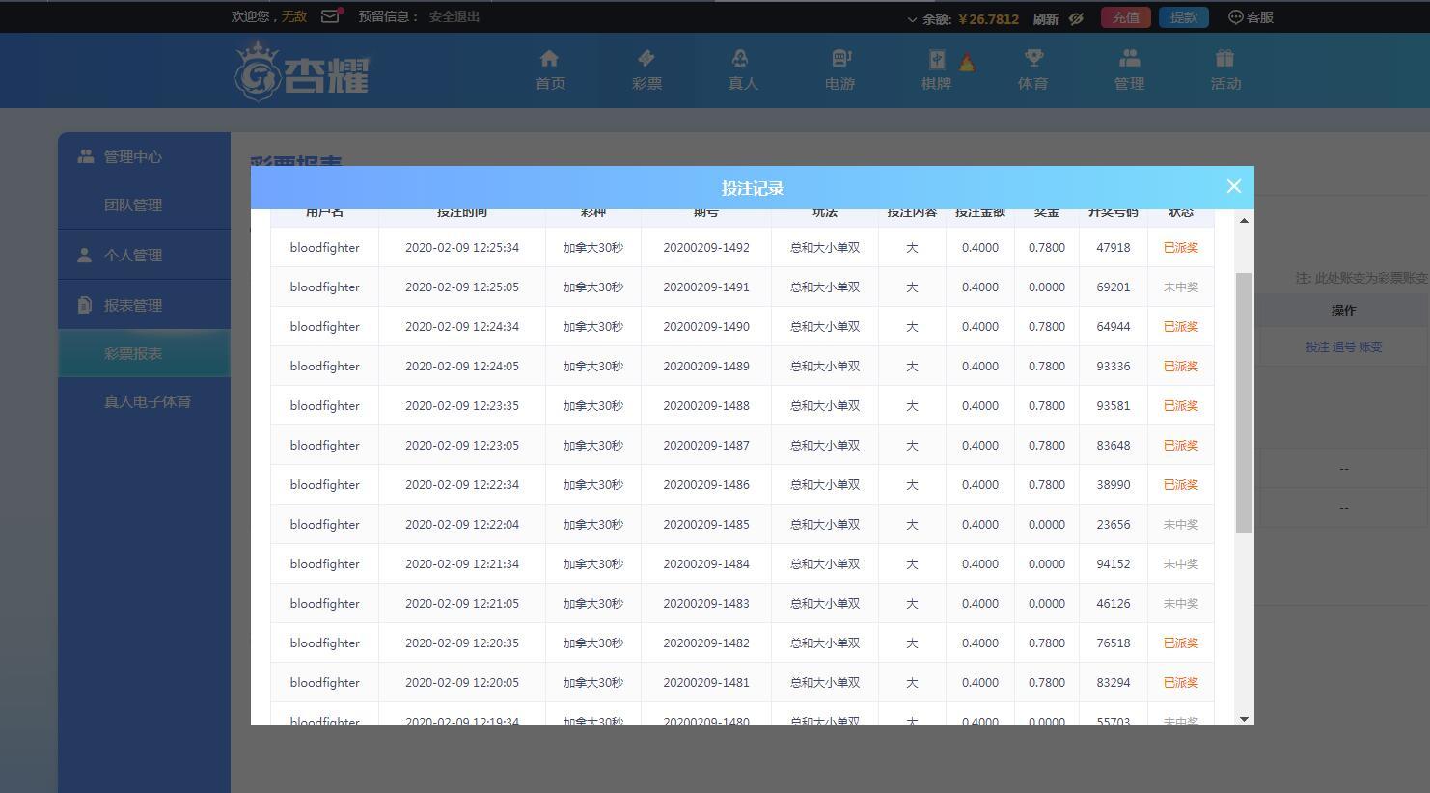Viewport: 1430px width, 793px height.
Task: Expand the balance dropdown chevron
Action: tap(912, 19)
